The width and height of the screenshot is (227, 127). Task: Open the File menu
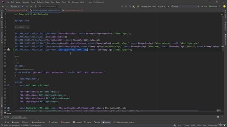tap(8, 2)
